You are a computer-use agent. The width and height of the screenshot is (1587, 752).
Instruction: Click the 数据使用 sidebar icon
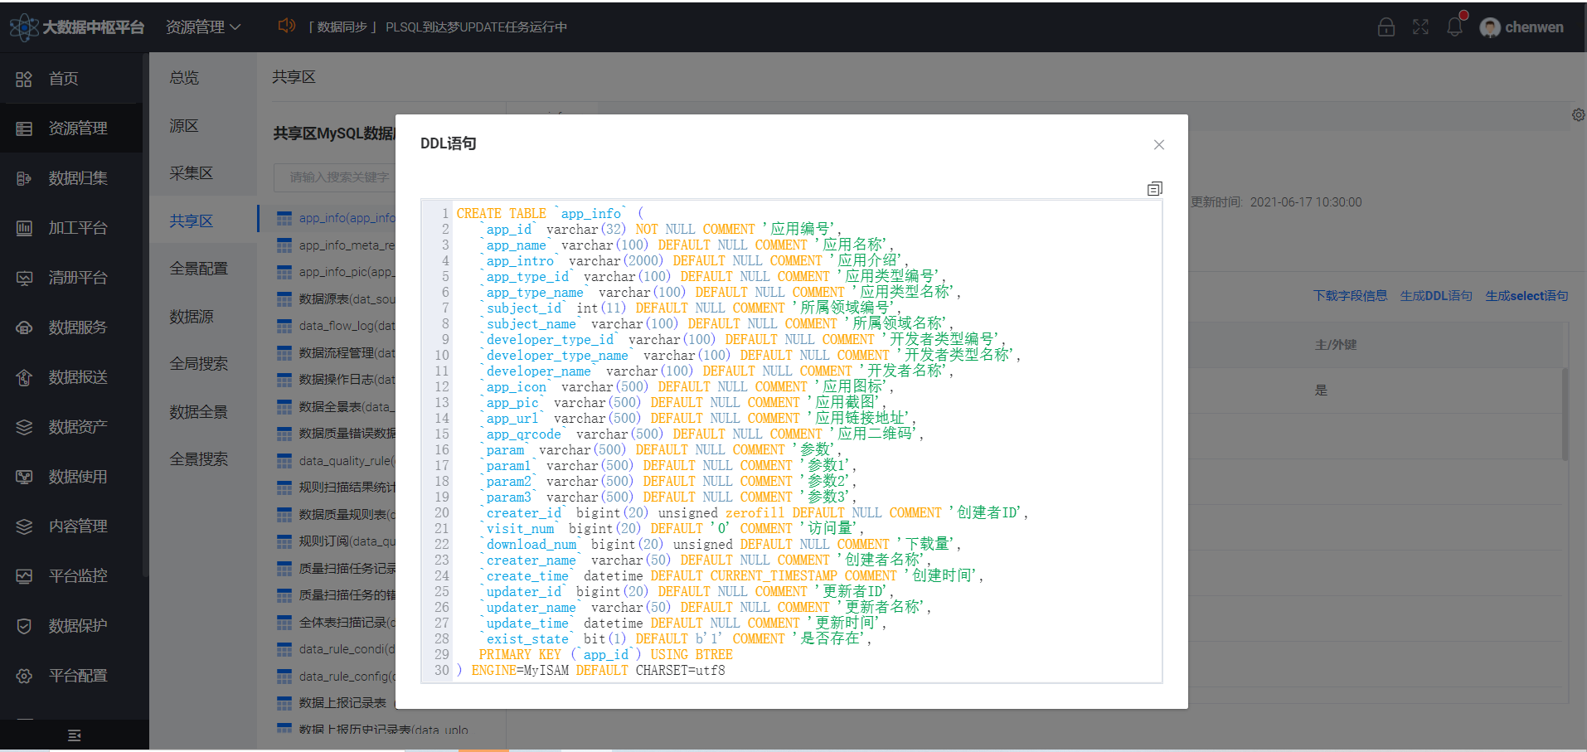(24, 477)
